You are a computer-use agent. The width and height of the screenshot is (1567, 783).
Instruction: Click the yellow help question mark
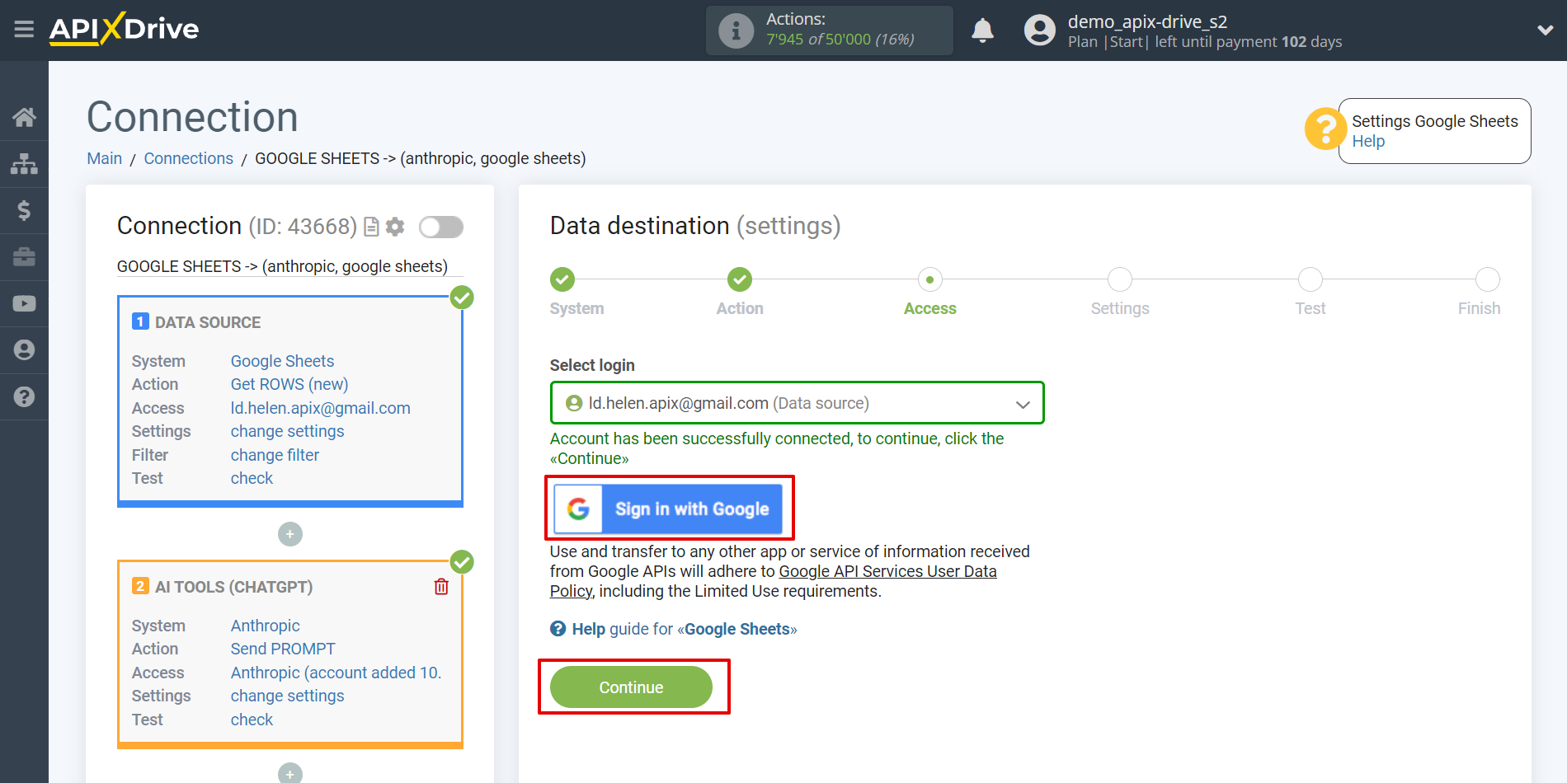(1325, 129)
